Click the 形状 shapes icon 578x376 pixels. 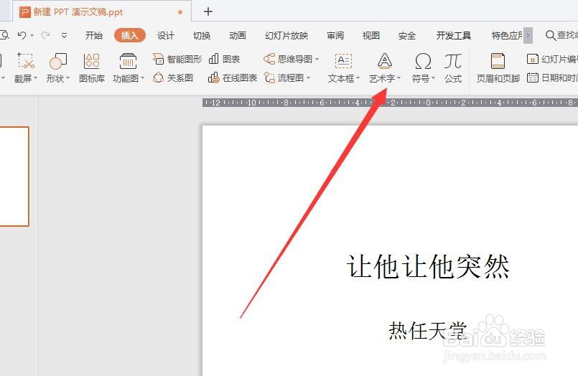(58, 61)
